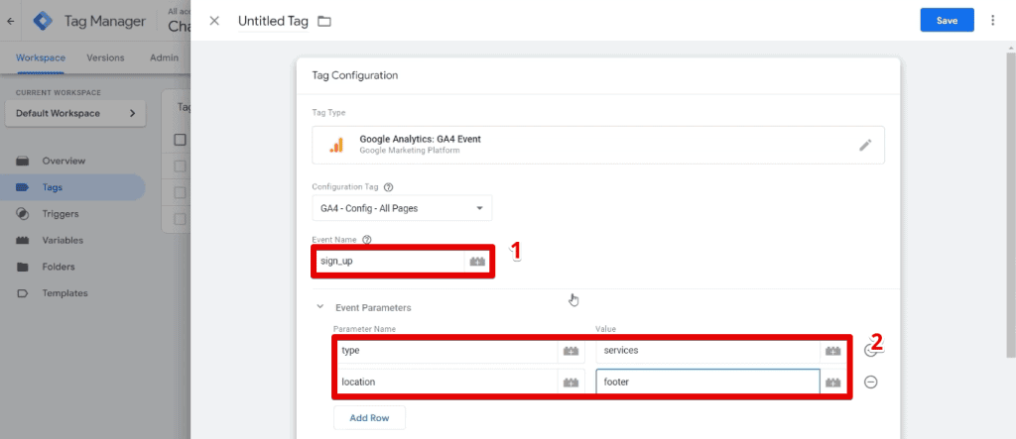Close the Untitled Tag editor panel

[214, 21]
